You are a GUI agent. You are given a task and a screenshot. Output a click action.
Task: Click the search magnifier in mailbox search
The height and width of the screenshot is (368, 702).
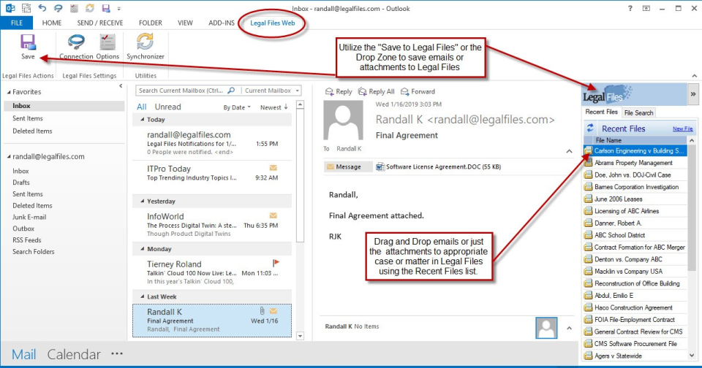[x=231, y=91]
